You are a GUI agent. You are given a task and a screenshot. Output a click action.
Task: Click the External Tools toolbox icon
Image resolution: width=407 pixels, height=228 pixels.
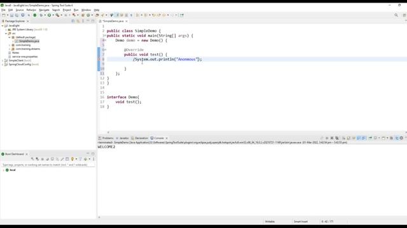click(x=57, y=15)
